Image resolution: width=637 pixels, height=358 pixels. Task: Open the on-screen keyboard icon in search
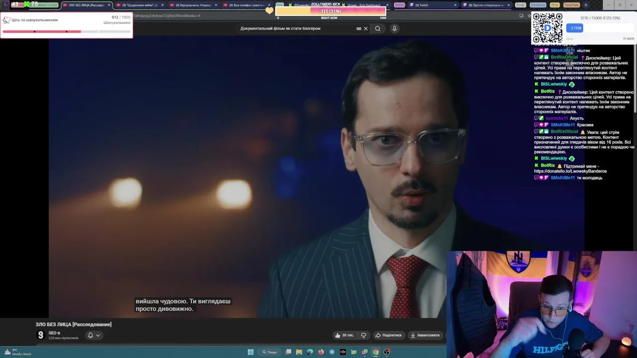pos(358,28)
